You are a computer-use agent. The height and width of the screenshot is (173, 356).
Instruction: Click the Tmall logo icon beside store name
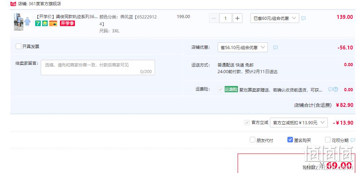pos(13,4)
